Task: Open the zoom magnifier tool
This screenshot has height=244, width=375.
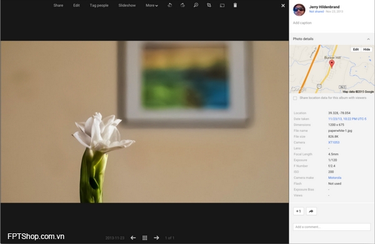Action: pyautogui.click(x=196, y=5)
